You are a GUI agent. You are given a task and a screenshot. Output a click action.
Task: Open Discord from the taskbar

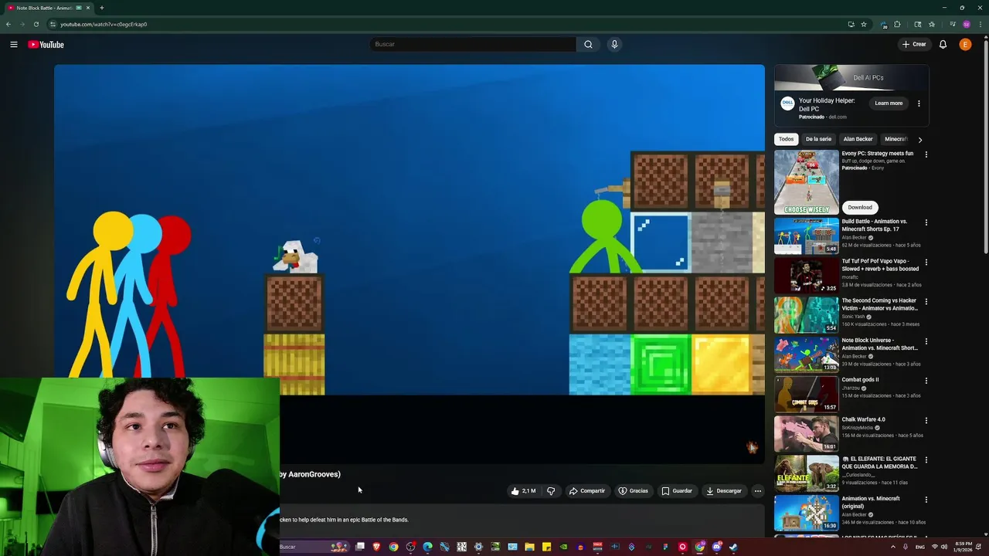[x=716, y=547]
